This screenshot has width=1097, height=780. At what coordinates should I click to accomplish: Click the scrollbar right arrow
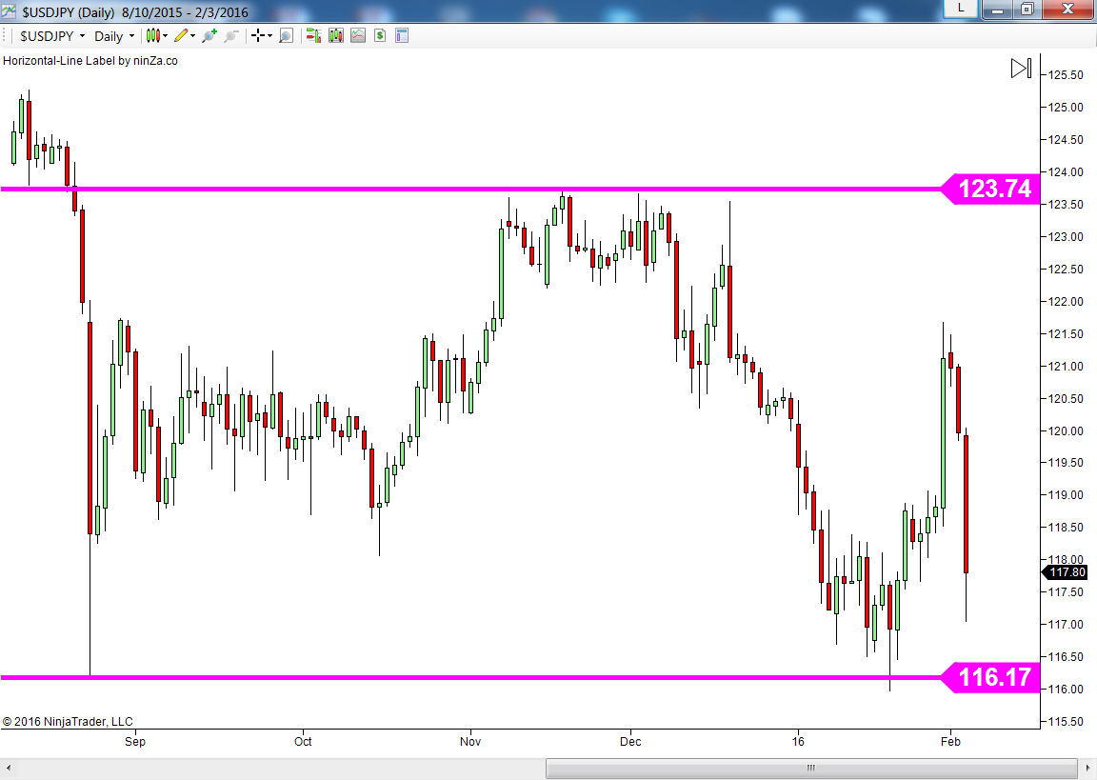click(x=1087, y=769)
